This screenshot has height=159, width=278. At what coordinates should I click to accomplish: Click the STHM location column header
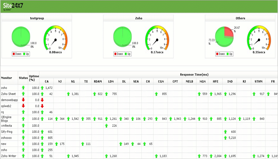(258, 81)
